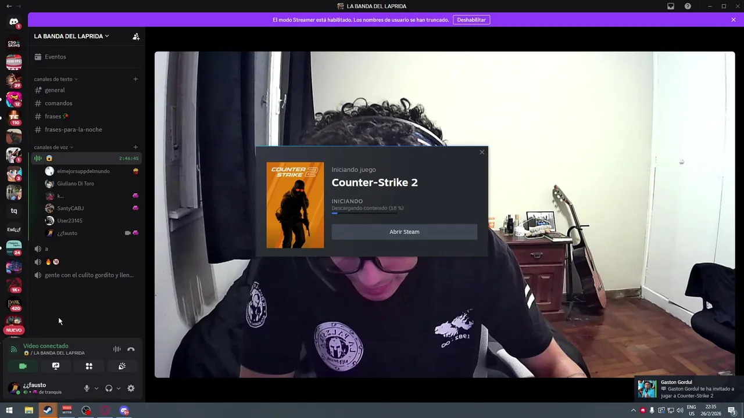The height and width of the screenshot is (418, 744).
Task: Open the general text channel
Action: tap(86, 90)
